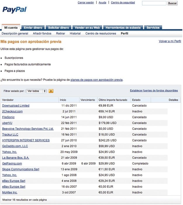Open the La Banane Box, S.A. link

[15, 158]
